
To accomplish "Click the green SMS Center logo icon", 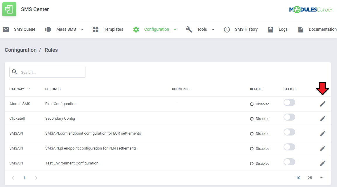I will point(9,9).
